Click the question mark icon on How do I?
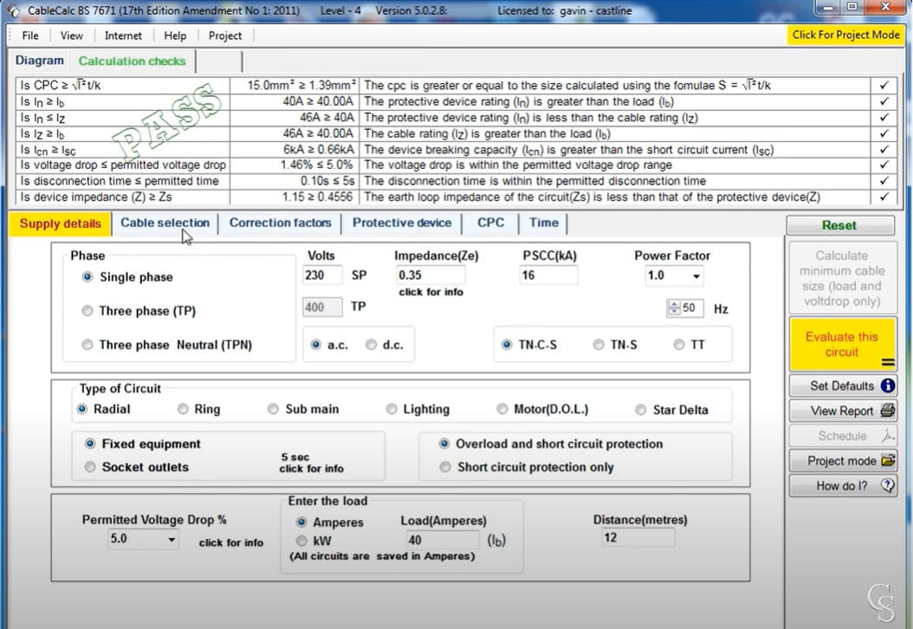This screenshot has height=629, width=913. [887, 486]
